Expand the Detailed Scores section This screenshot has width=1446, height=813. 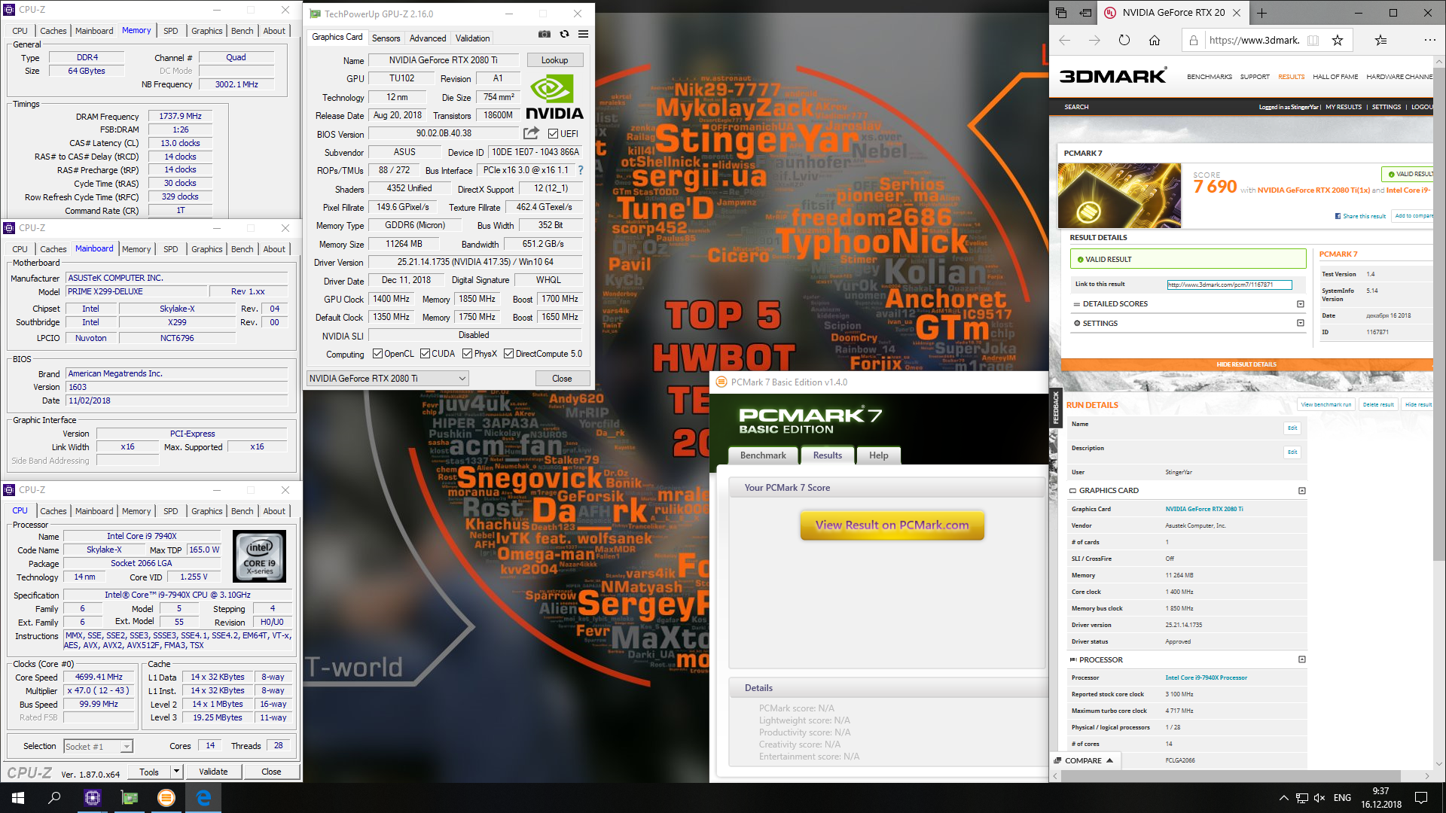(1300, 304)
